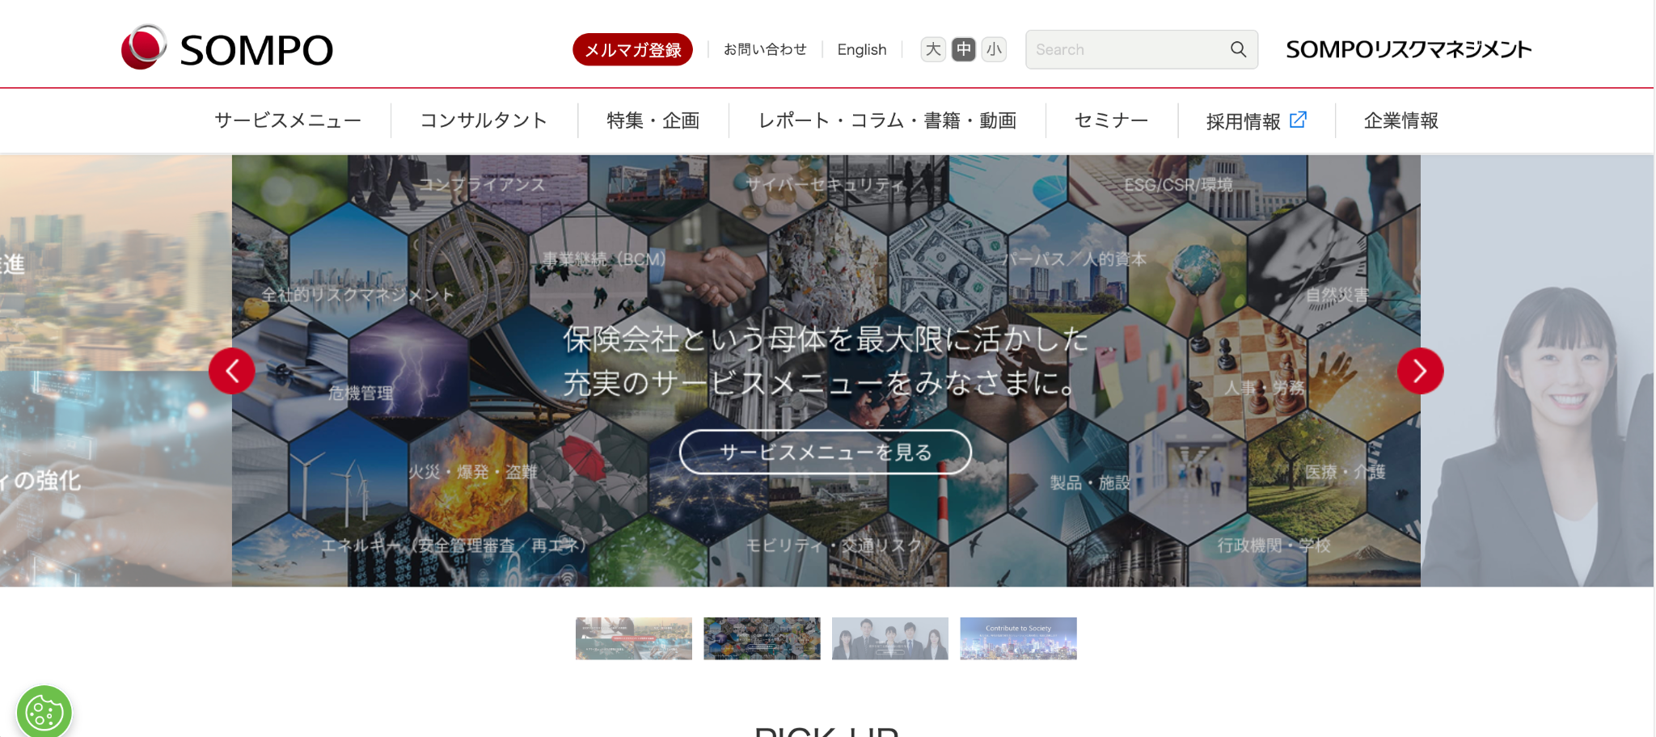Expand the レポート・コラム・書籍・動画 menu
The image size is (1656, 737).
[x=887, y=120]
